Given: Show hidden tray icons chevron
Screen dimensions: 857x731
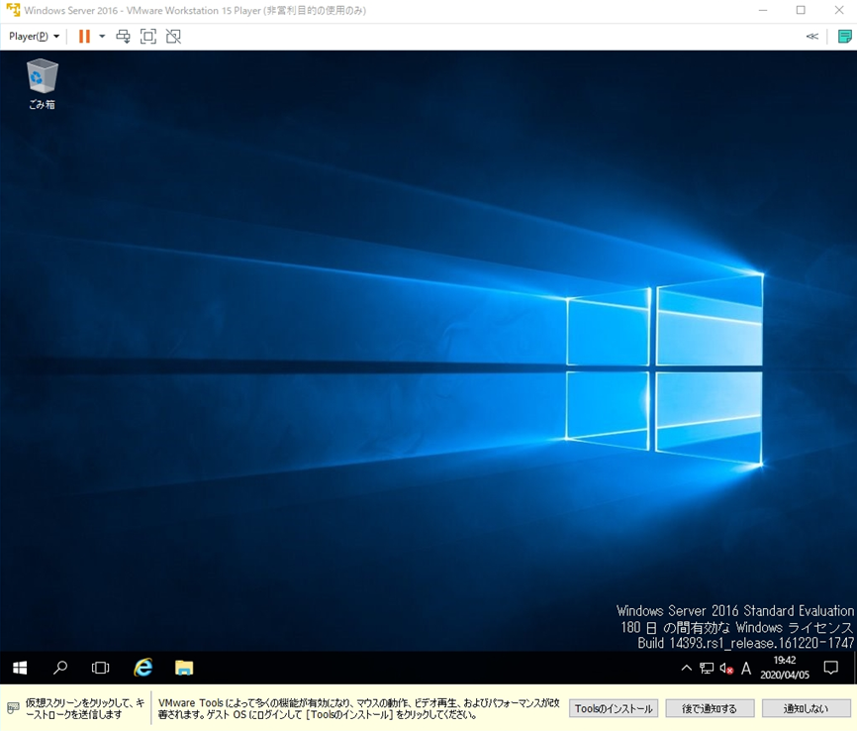Looking at the screenshot, I should pos(687,668).
